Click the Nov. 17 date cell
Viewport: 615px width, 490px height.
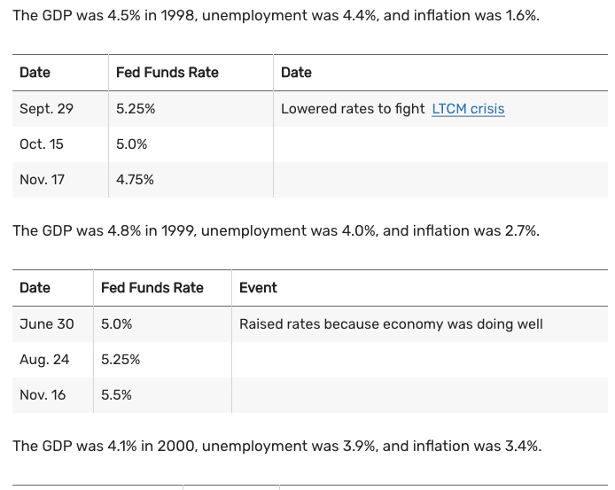coord(43,180)
